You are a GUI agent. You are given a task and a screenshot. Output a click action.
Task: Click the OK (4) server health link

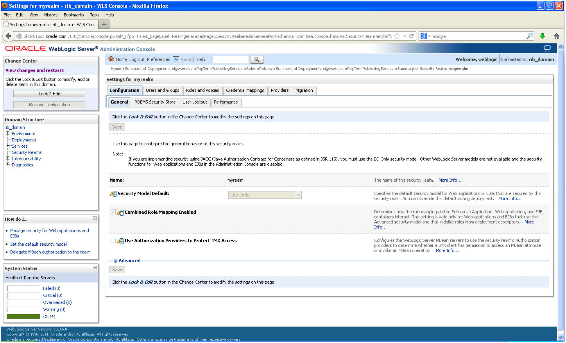[49, 316]
